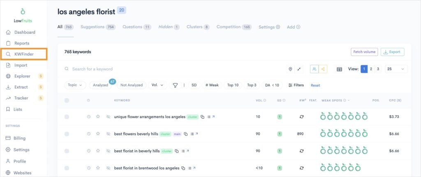The image size is (421, 177).
Task: Open KWFinder in the sidebar
Action: coord(23,54)
